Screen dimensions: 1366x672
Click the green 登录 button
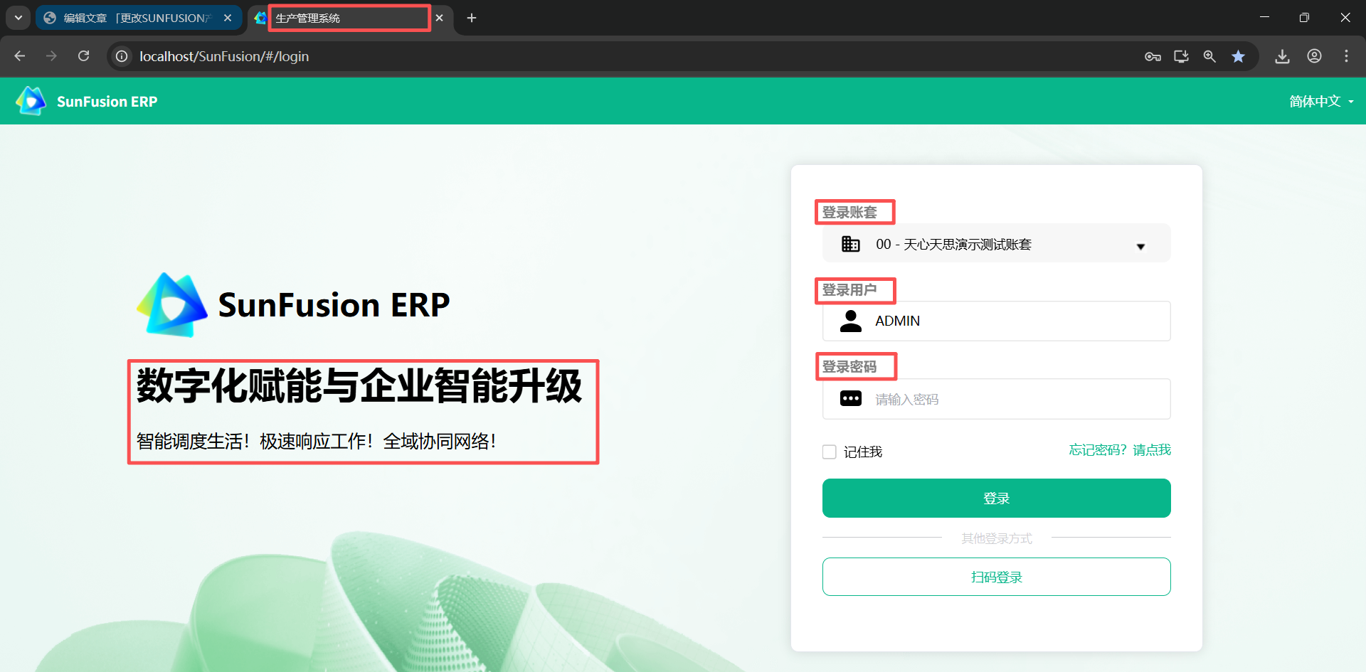(x=996, y=498)
